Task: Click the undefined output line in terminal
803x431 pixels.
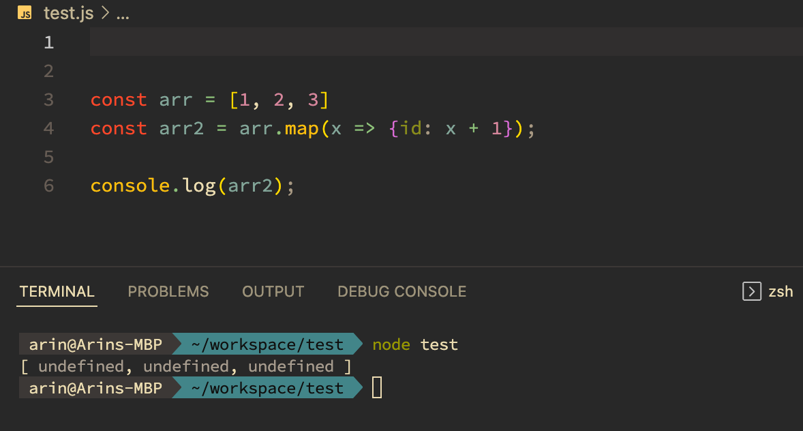Action: pyautogui.click(x=184, y=366)
